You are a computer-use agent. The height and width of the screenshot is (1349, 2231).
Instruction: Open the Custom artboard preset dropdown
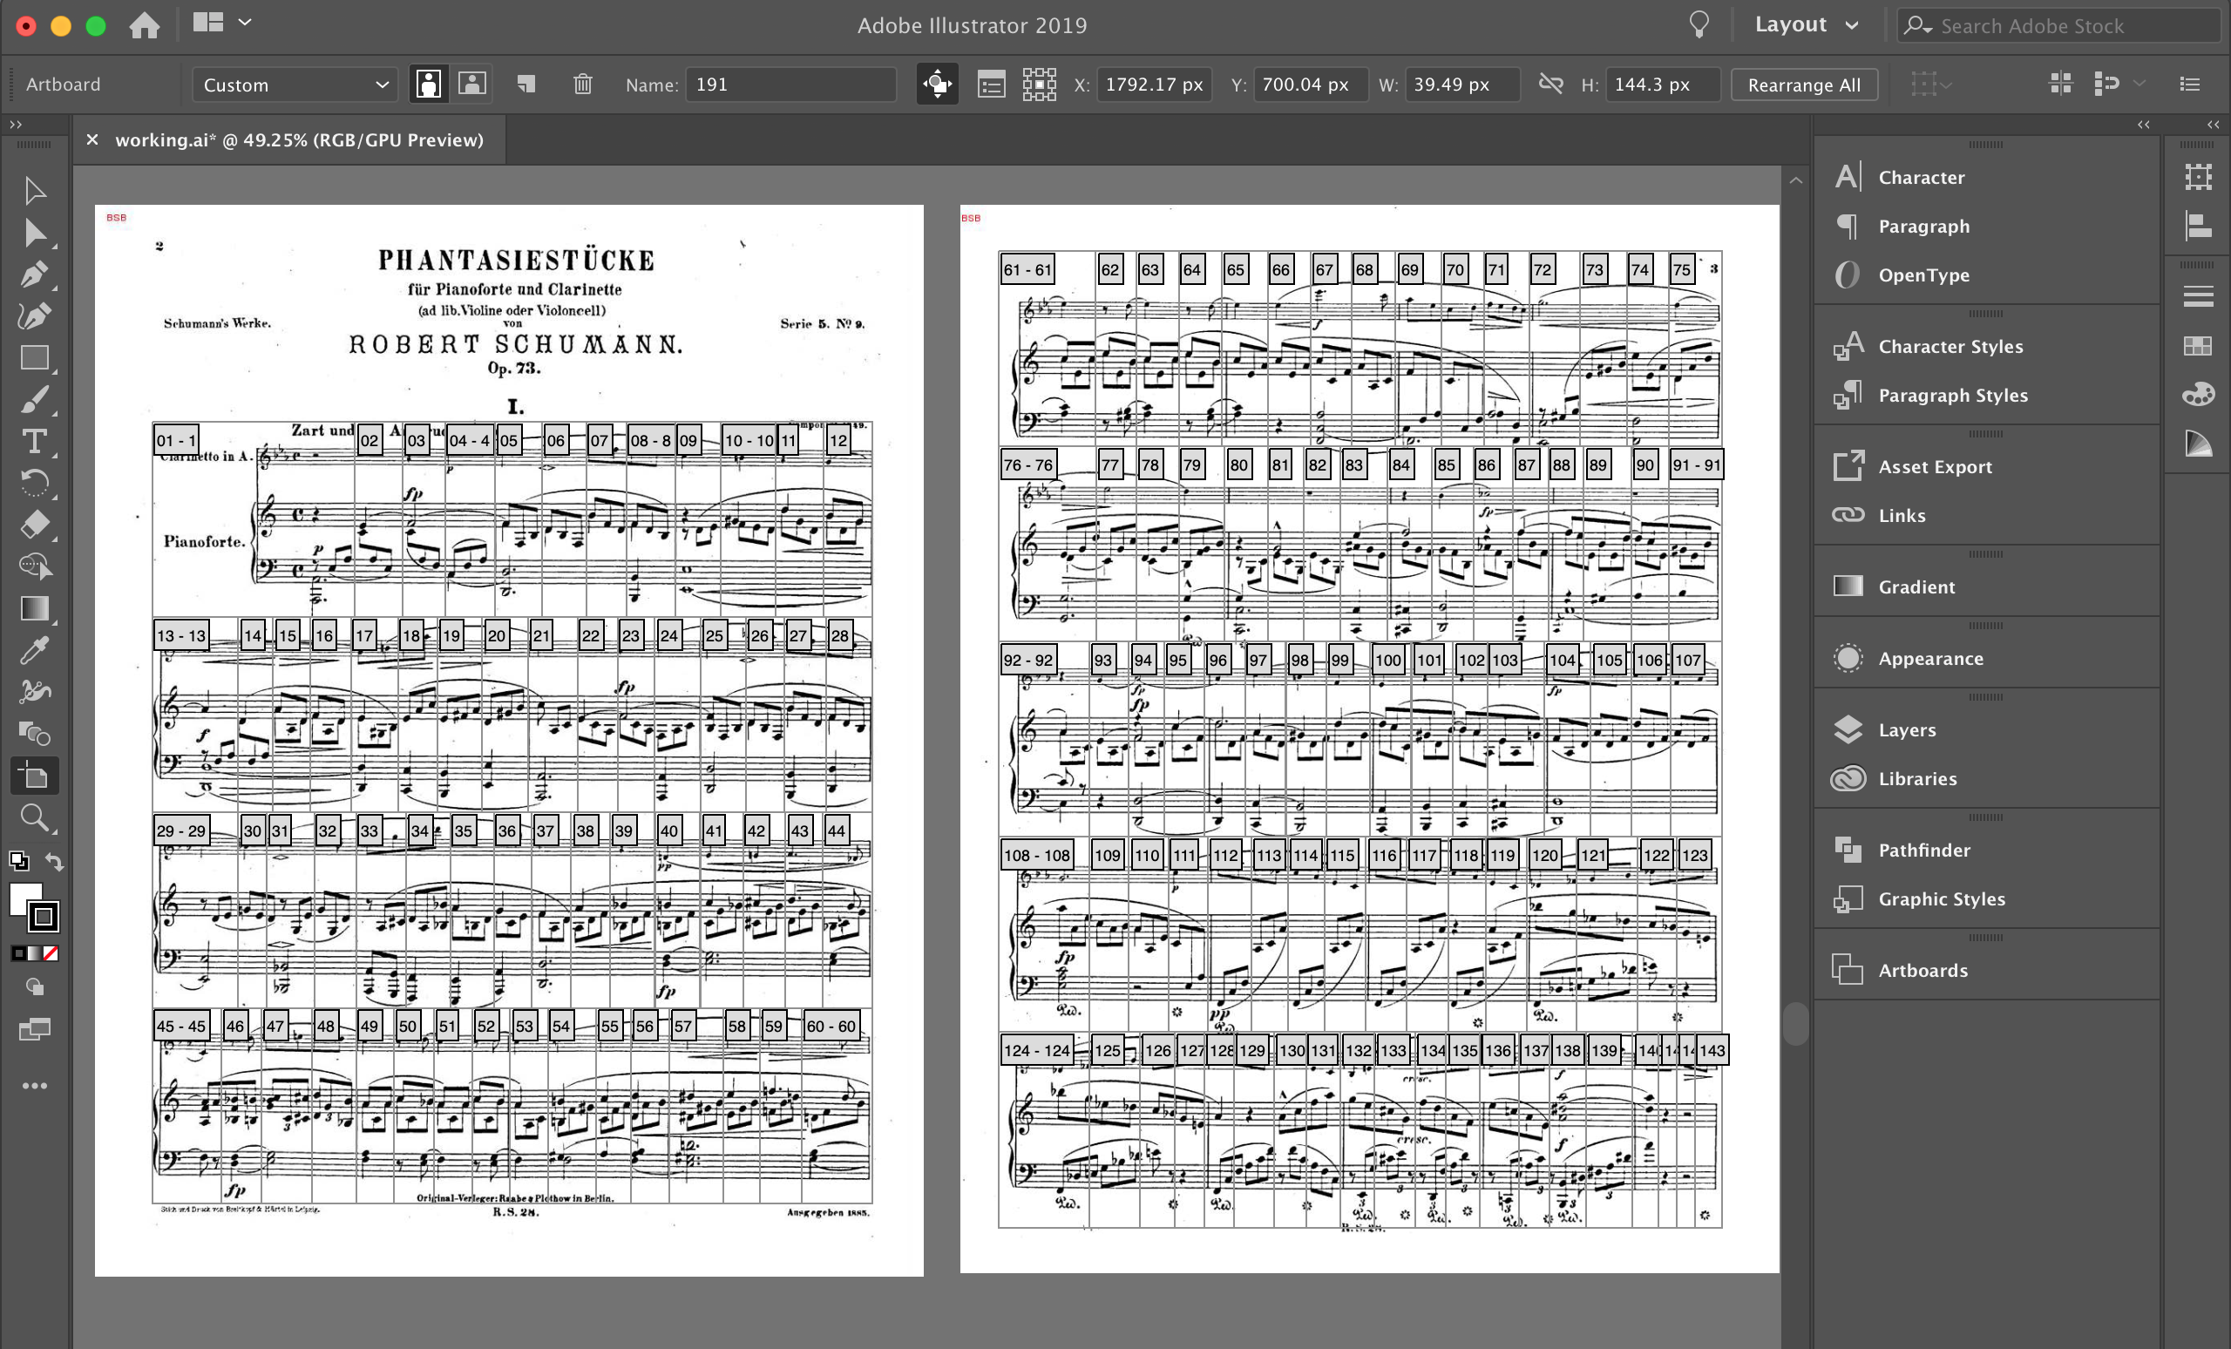pos(295,85)
